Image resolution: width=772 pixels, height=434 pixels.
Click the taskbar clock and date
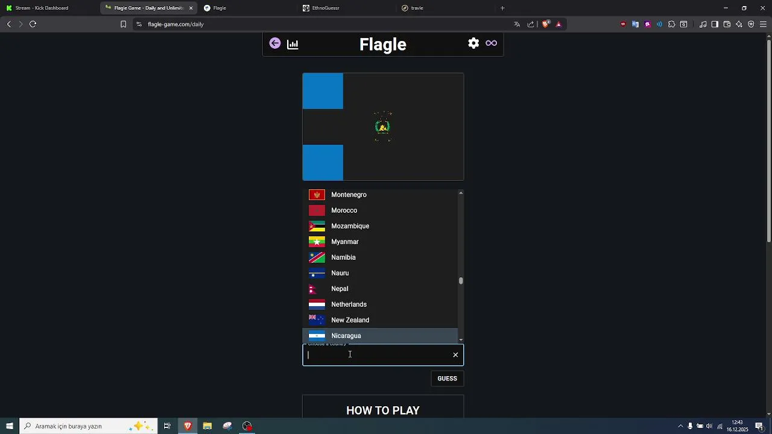pyautogui.click(x=737, y=426)
